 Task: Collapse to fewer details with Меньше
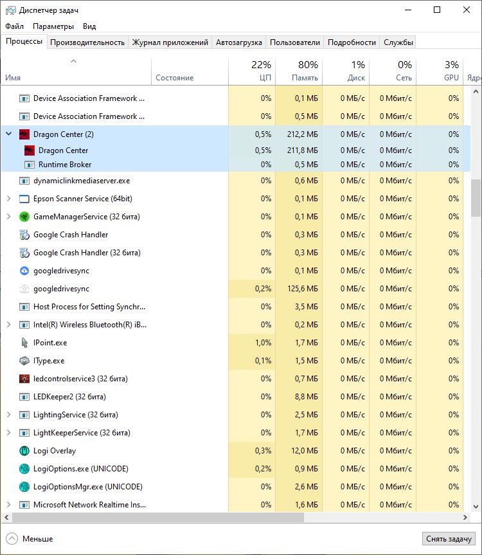click(x=30, y=539)
